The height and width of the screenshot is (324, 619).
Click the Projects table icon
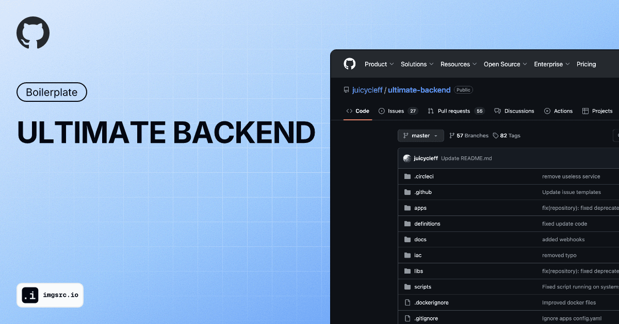[x=585, y=111]
